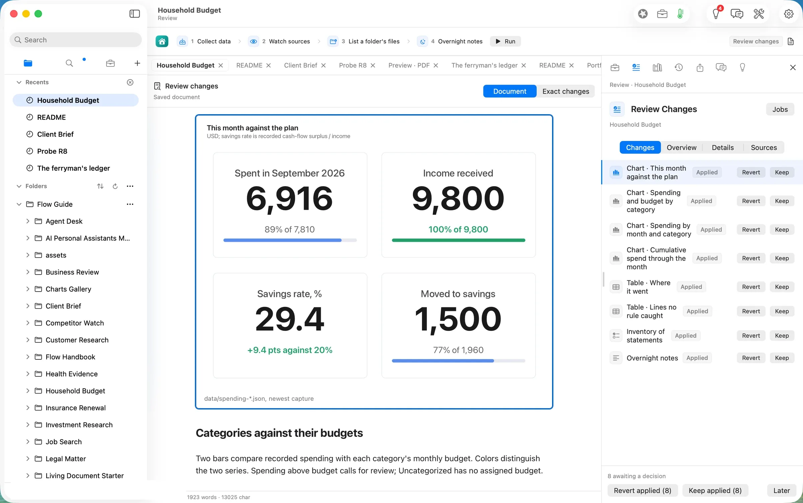Image resolution: width=803 pixels, height=503 pixels.
Task: Collapse the Recents section
Action: point(19,82)
